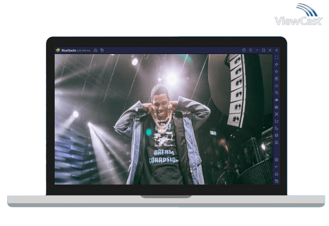Screen dimensions: 329x226
Task: Click the hexagon-shaped icon in the sidebar
Action: (277, 135)
